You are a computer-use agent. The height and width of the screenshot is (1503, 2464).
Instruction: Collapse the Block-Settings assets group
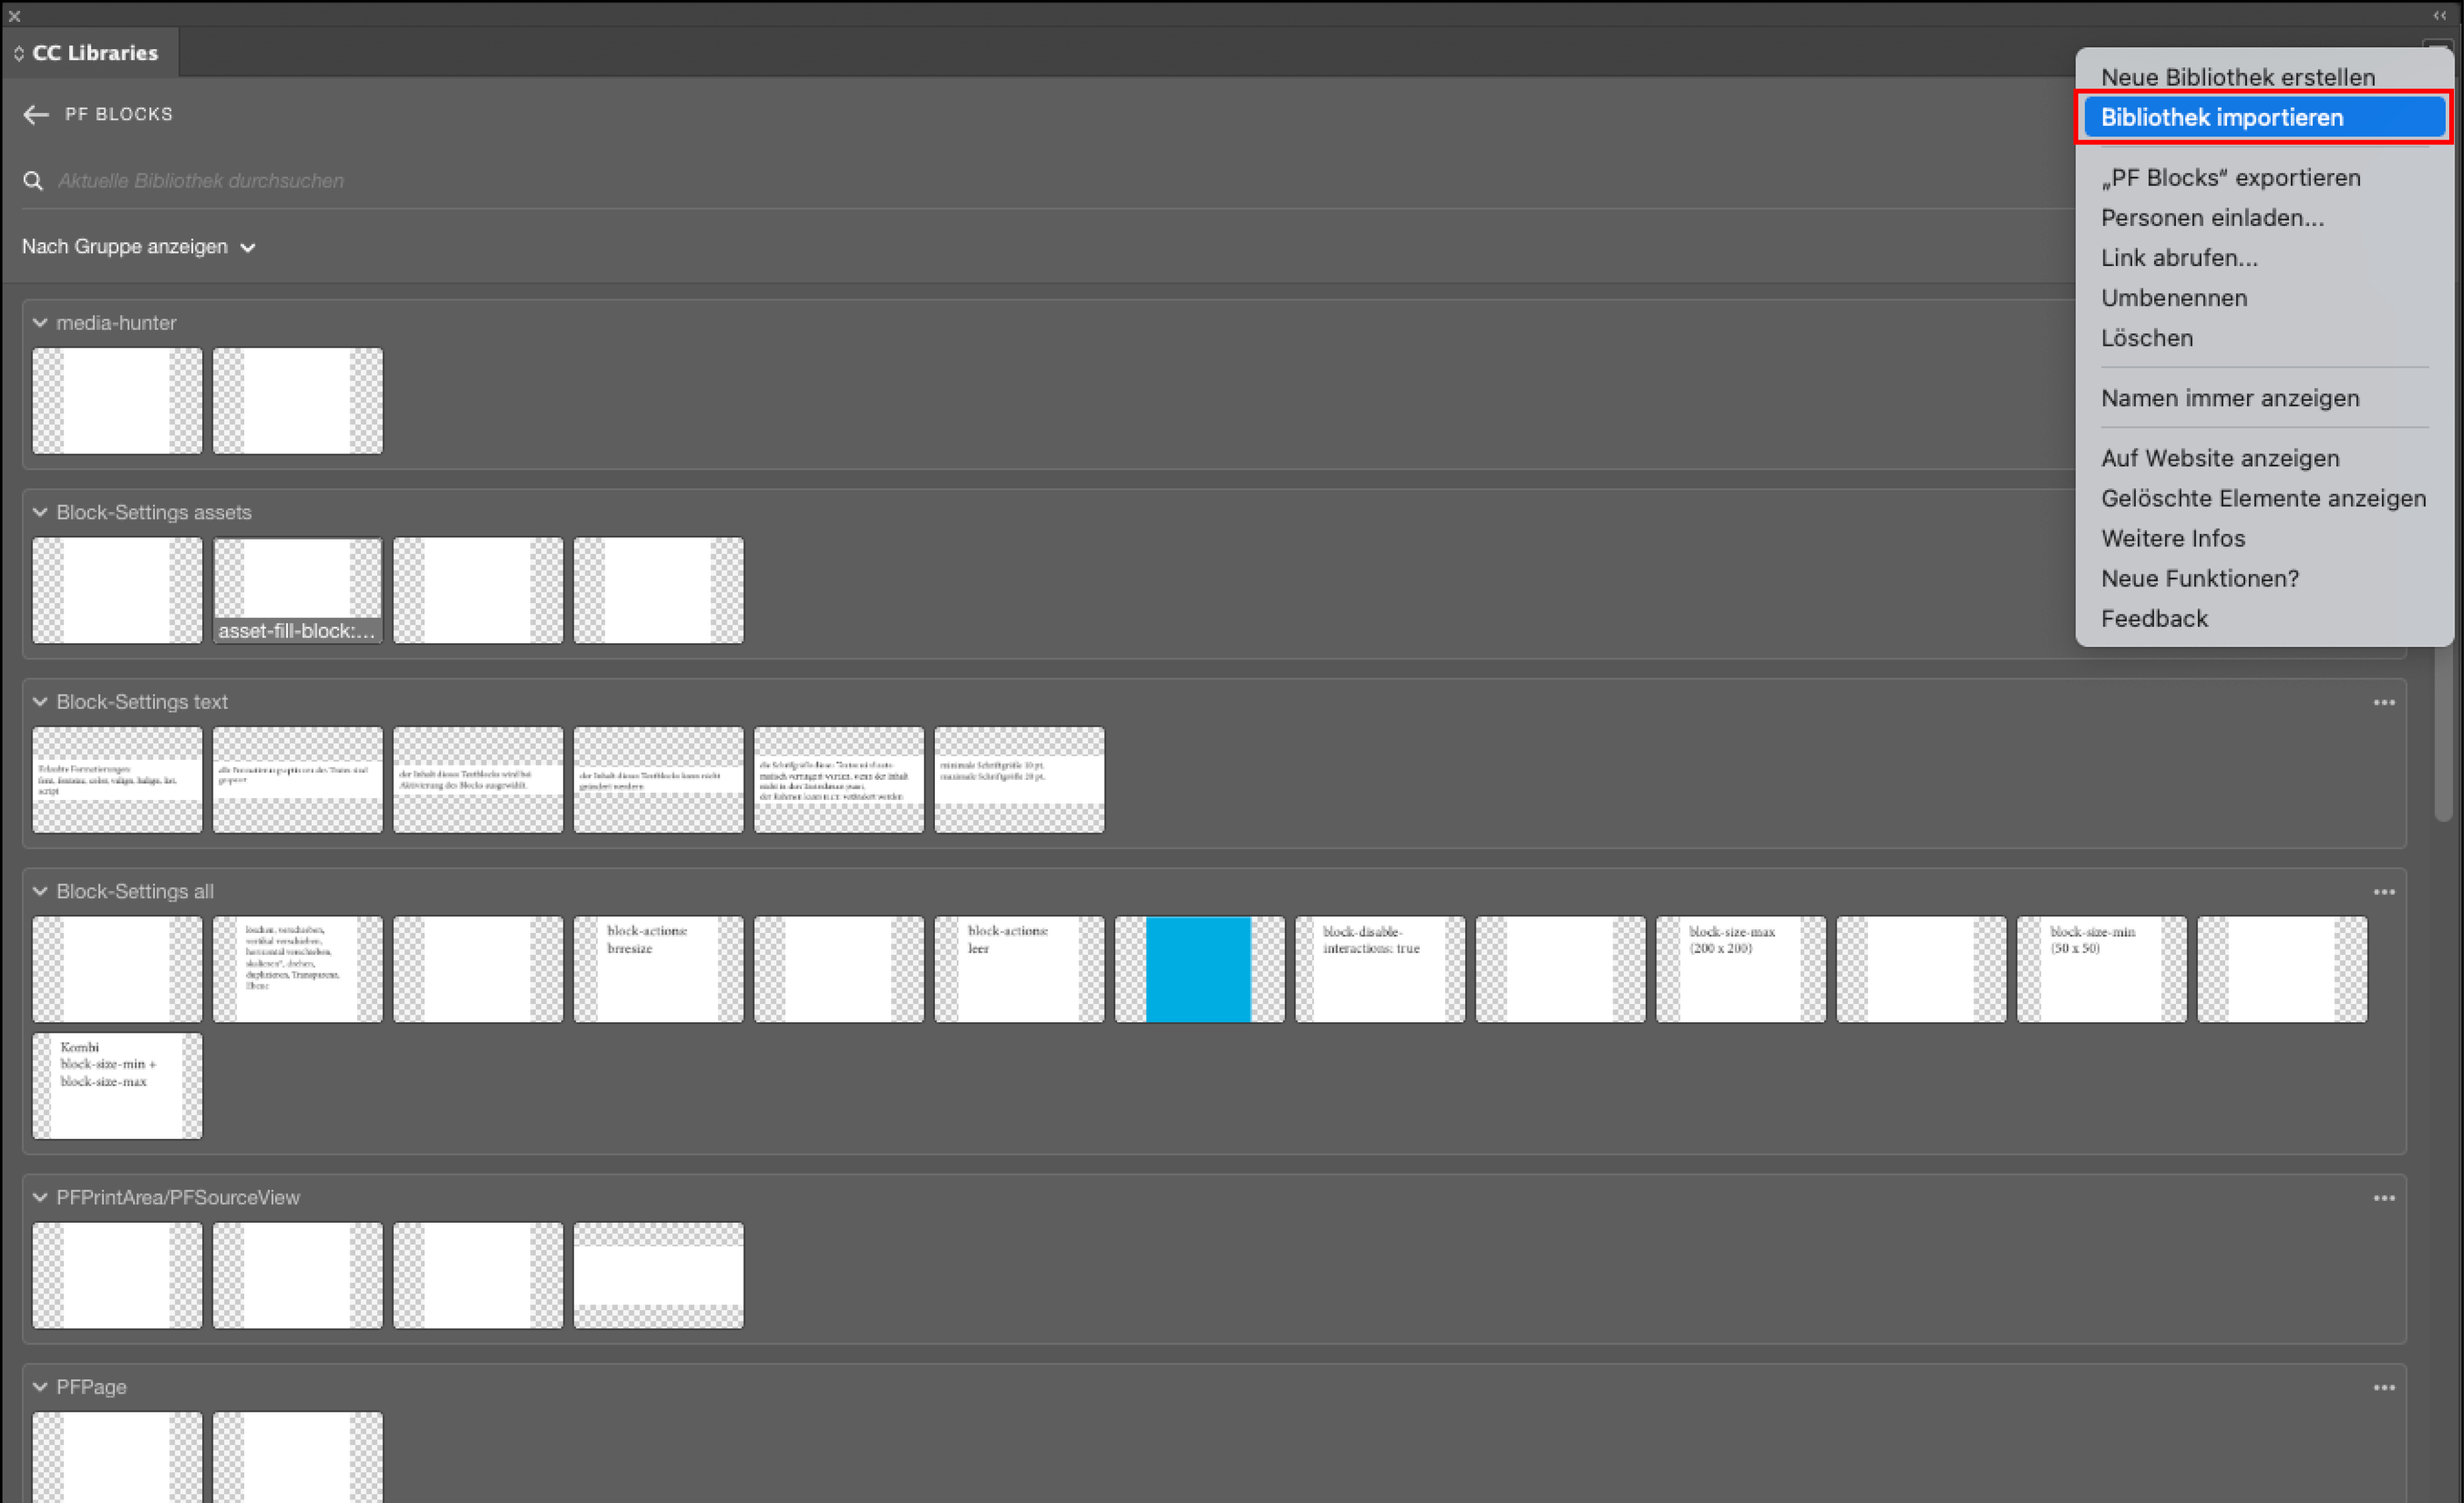(40, 513)
